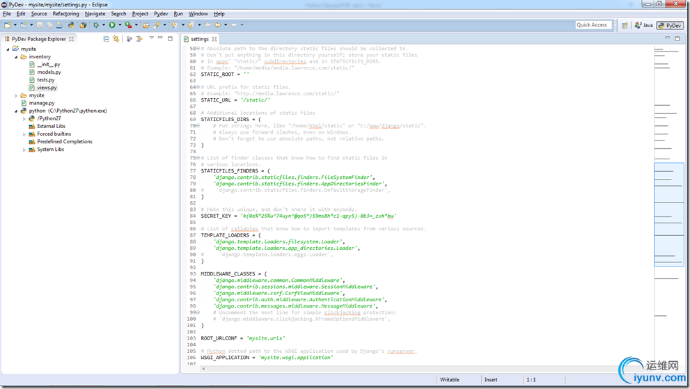Click the Open Perspective icon
Viewport: 690px width, 389px height.
pyautogui.click(x=625, y=25)
